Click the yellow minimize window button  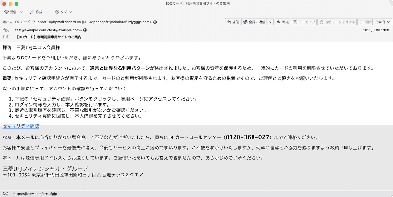click(10, 4)
